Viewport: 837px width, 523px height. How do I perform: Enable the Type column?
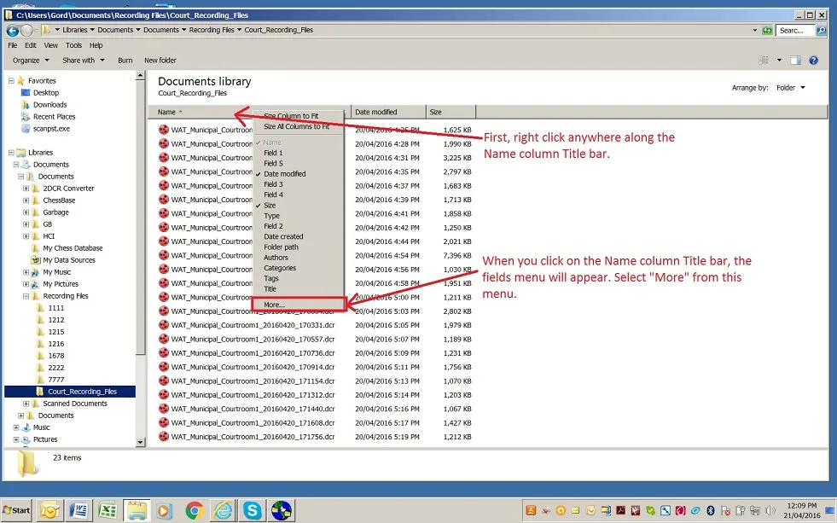pos(271,216)
